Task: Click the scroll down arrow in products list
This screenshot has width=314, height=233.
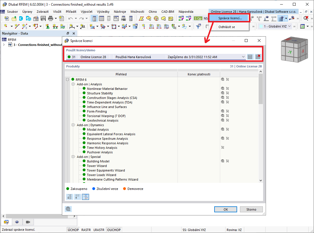Action: pyautogui.click(x=261, y=180)
